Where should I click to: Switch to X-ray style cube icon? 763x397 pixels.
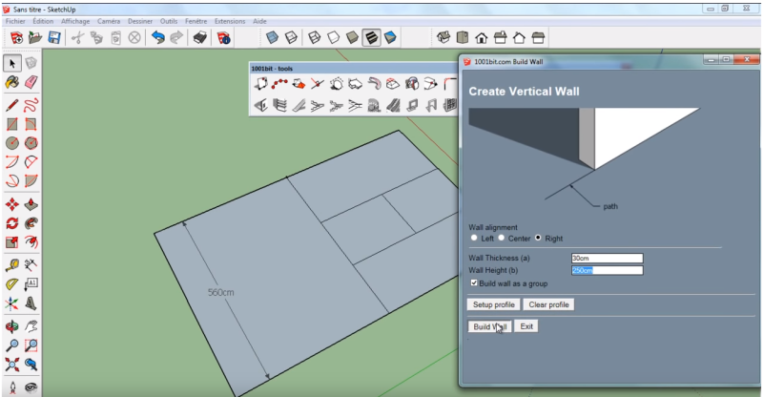pyautogui.click(x=272, y=37)
